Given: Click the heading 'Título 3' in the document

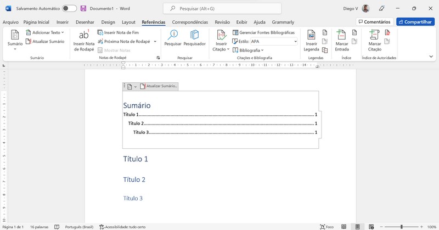Looking at the screenshot, I should (133, 198).
